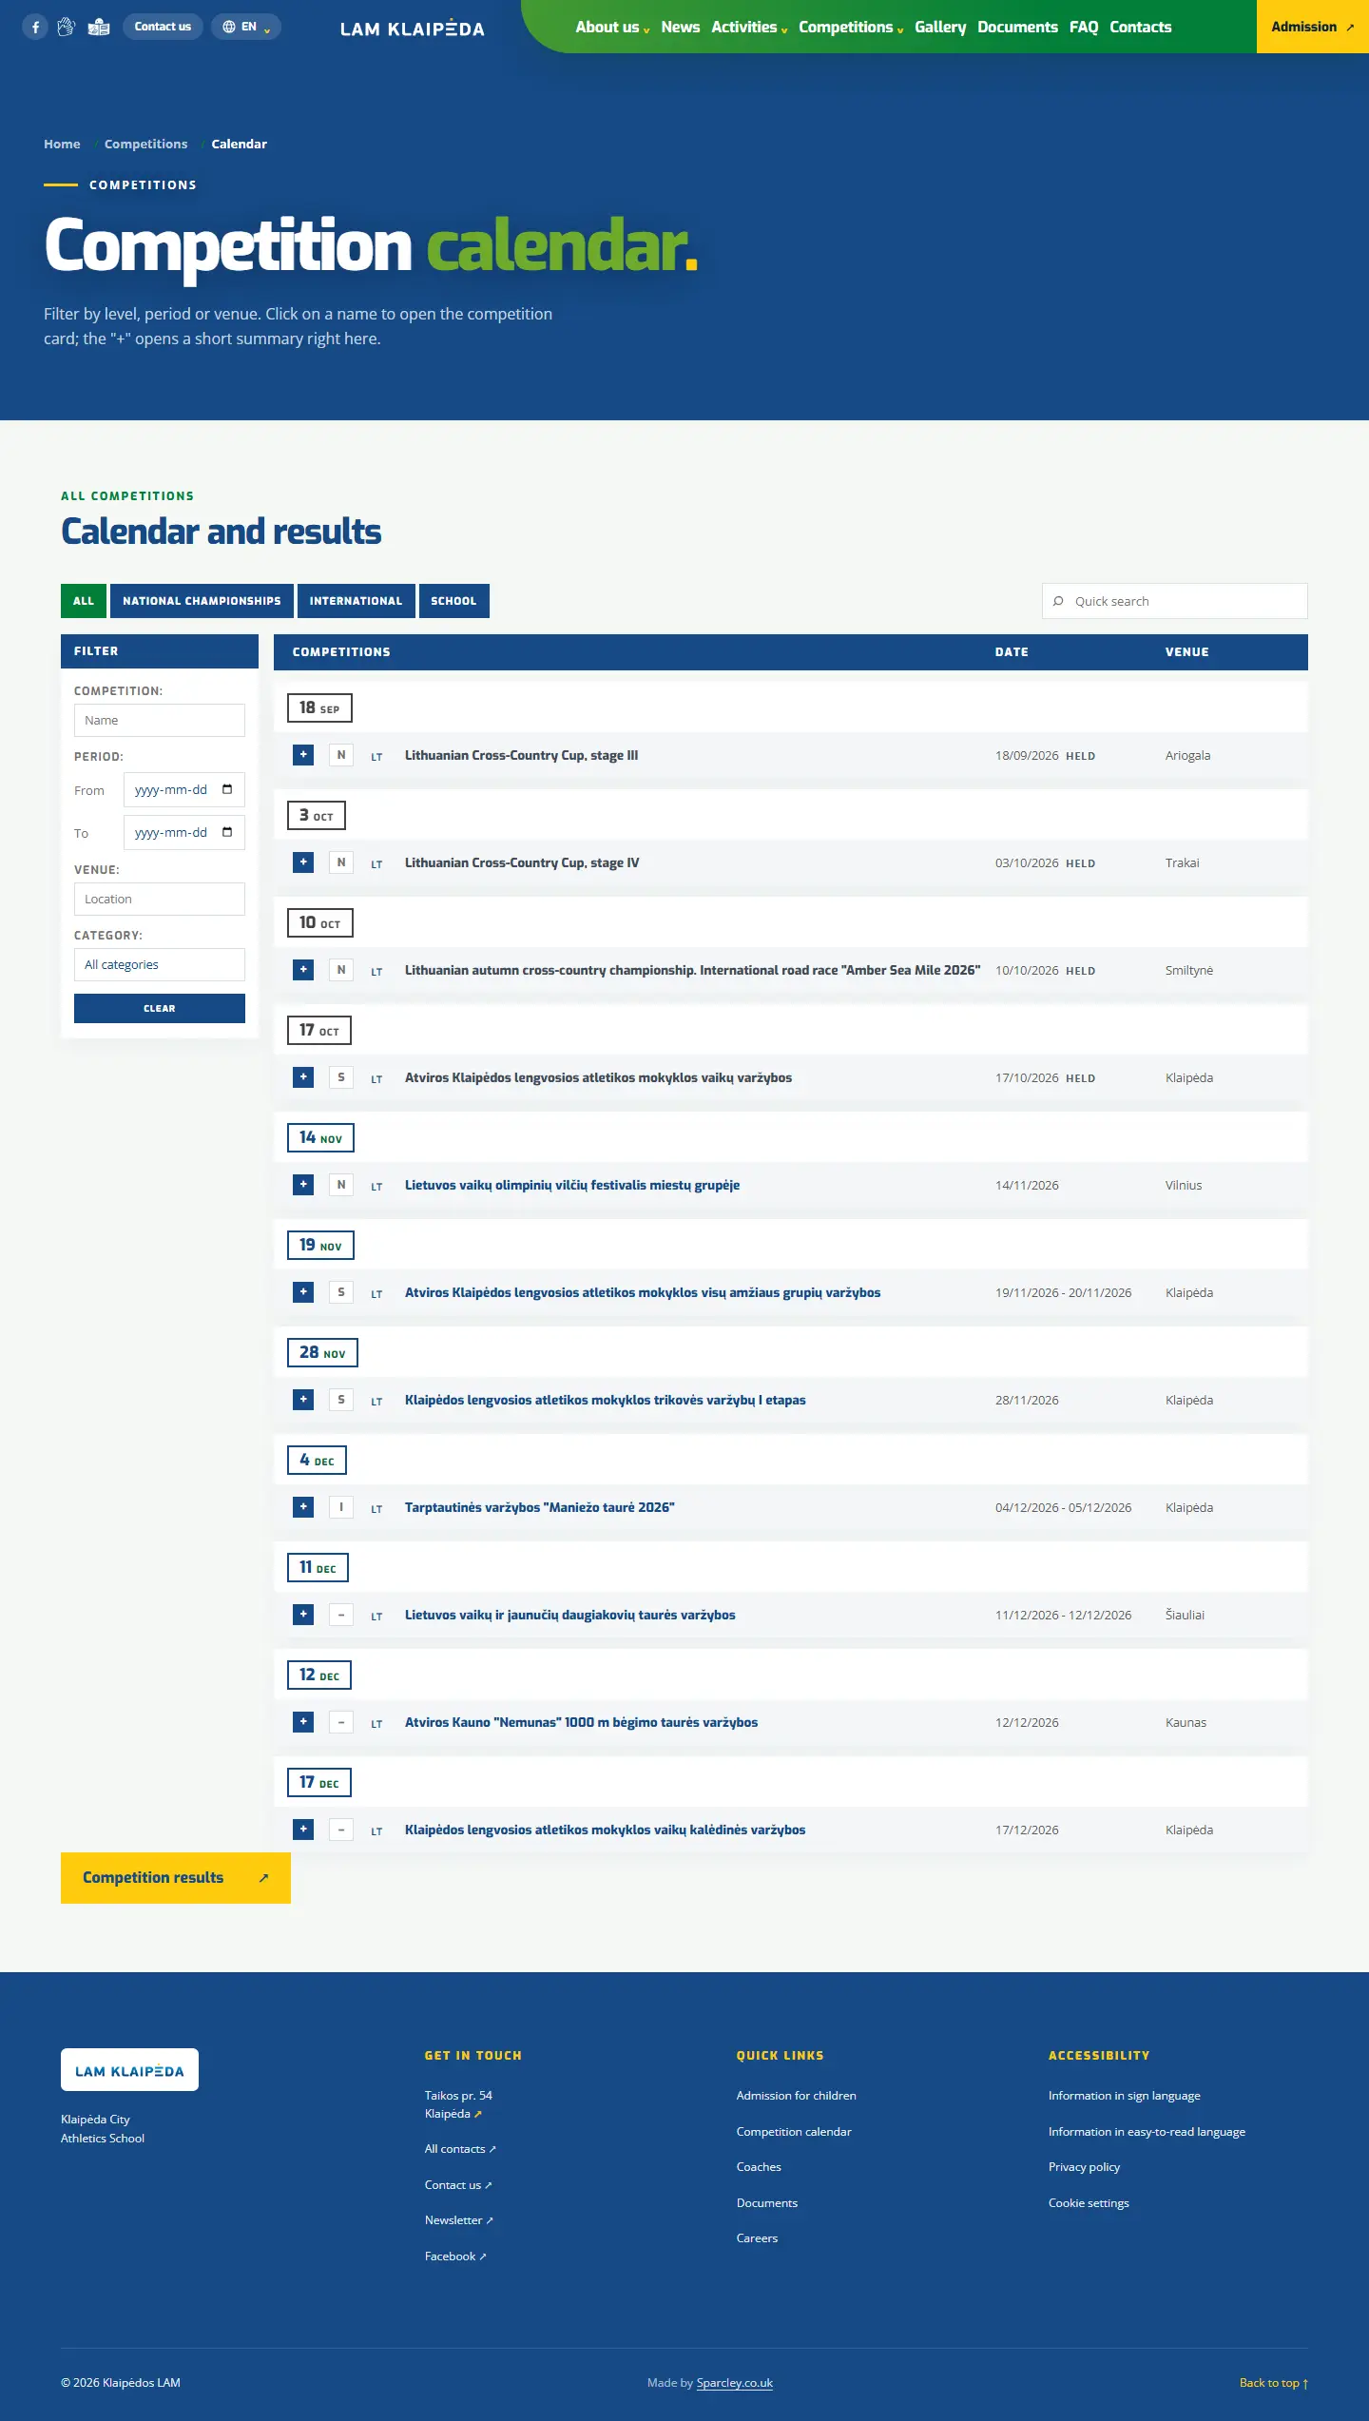
Task: Open the Competition results link
Action: (x=176, y=1878)
